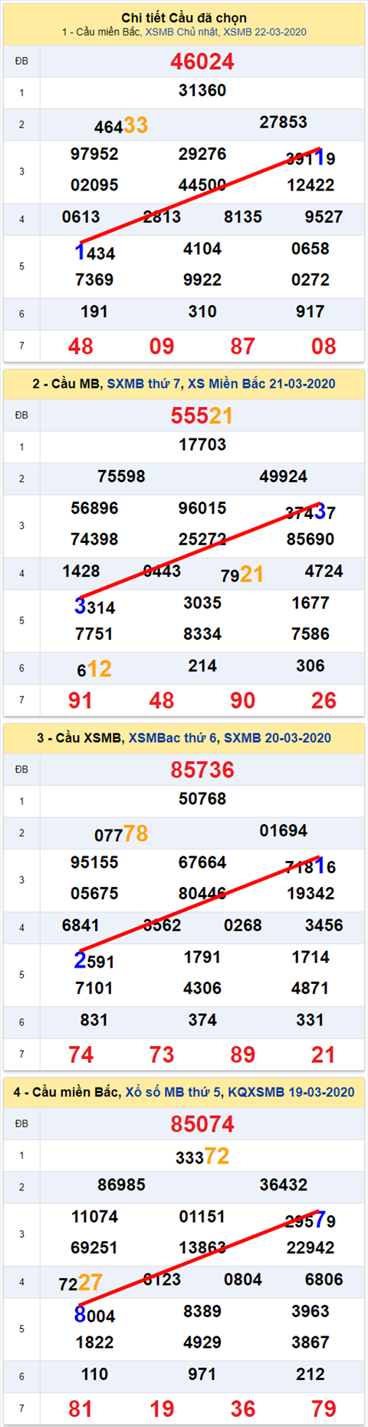Click first prize number 50768
The image size is (368, 1427).
click(202, 799)
